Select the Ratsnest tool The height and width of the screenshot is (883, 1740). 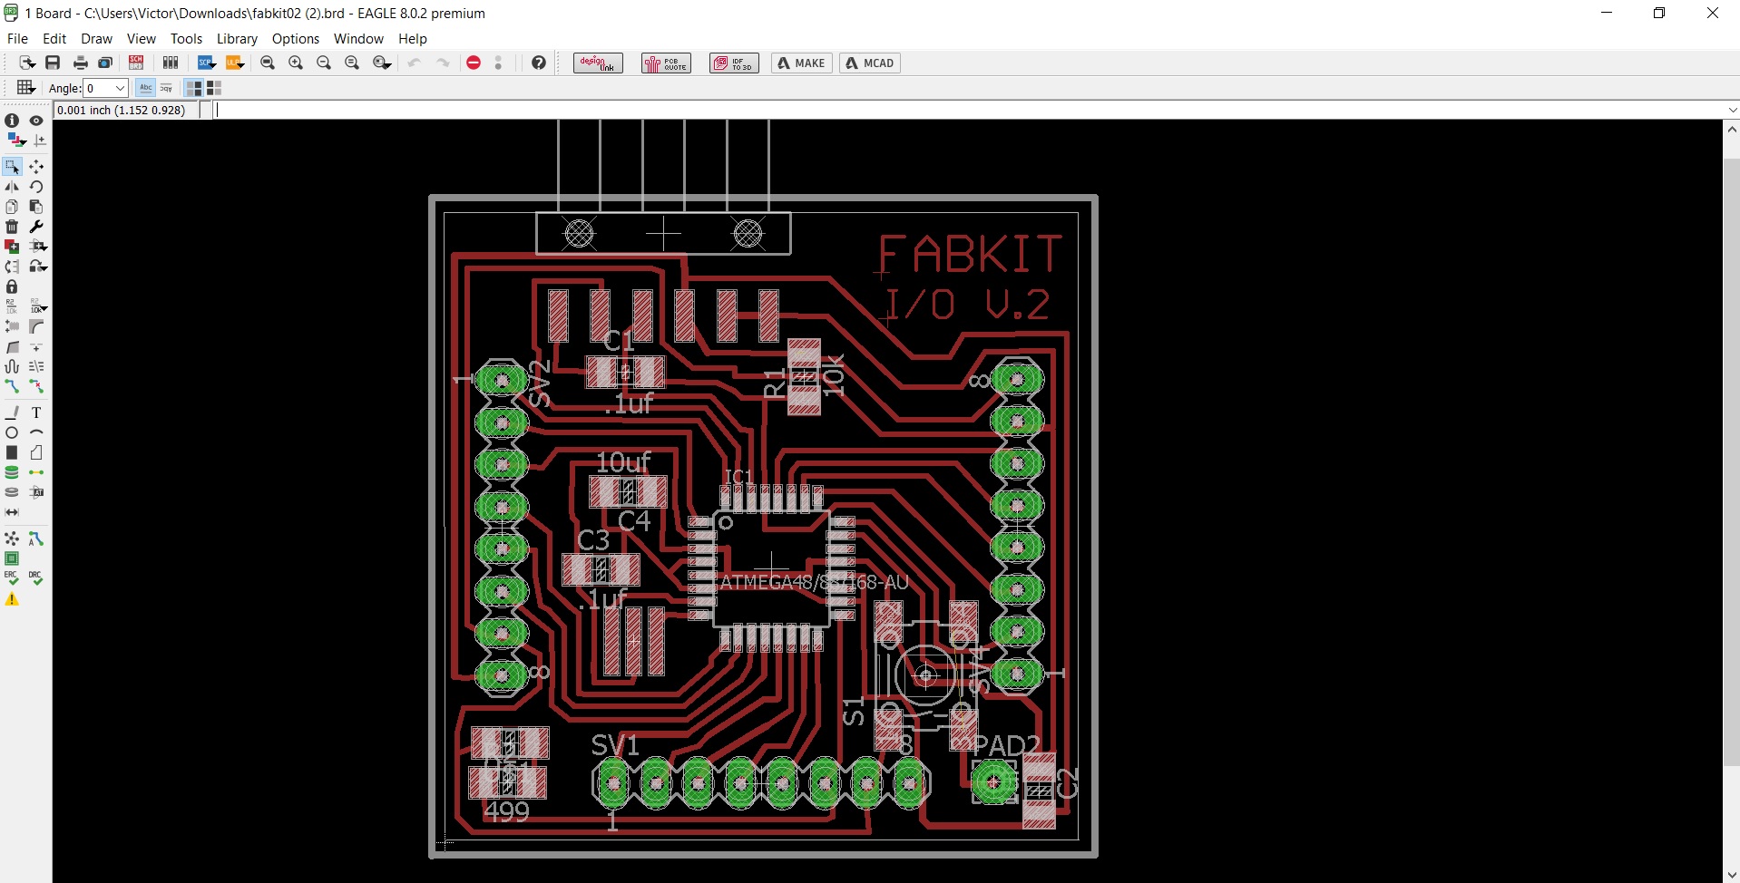pyautogui.click(x=12, y=539)
